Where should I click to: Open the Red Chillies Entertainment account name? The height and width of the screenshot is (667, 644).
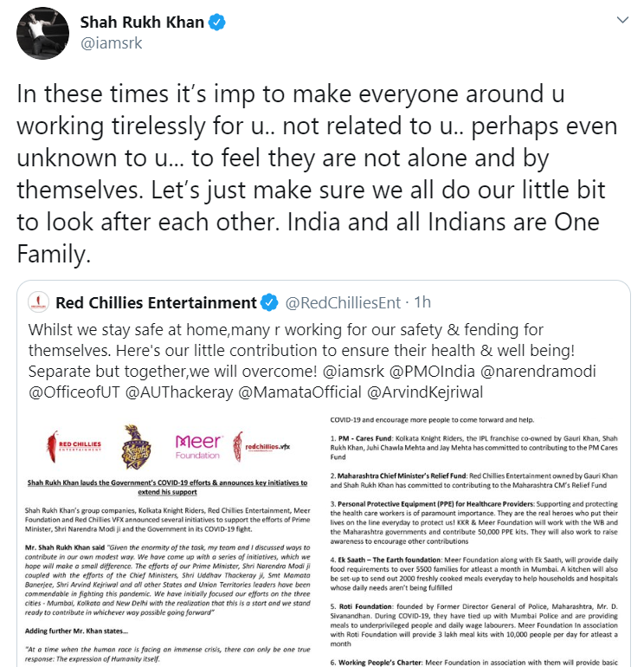pyautogui.click(x=156, y=303)
